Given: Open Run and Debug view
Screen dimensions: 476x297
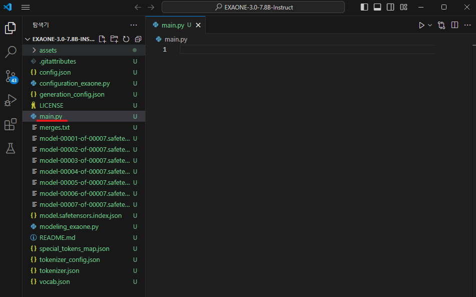Looking at the screenshot, I should (11, 100).
